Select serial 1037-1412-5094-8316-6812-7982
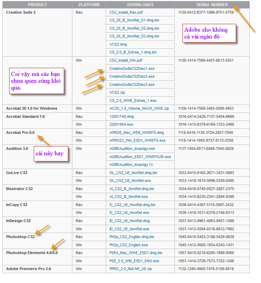The image size is (261, 283). coord(206,229)
